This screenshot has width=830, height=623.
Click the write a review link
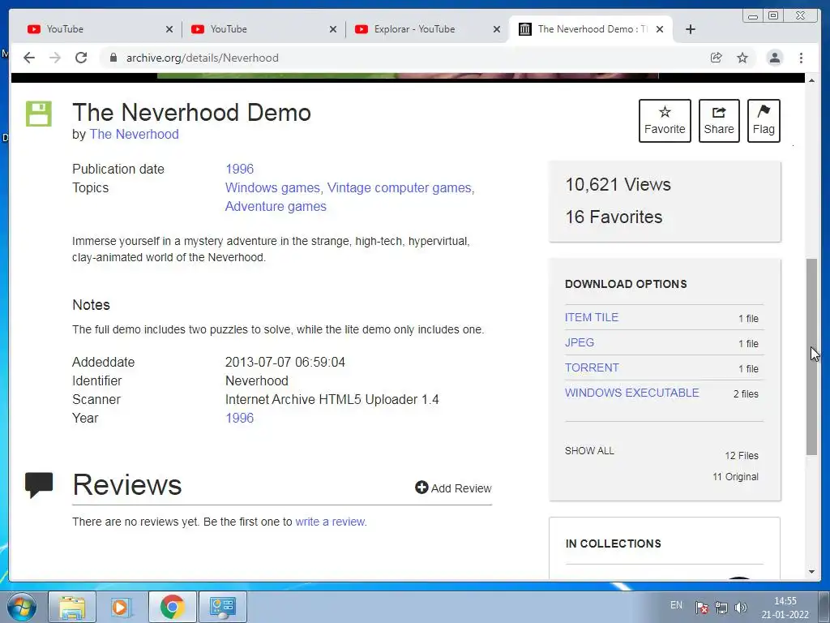[x=331, y=522]
